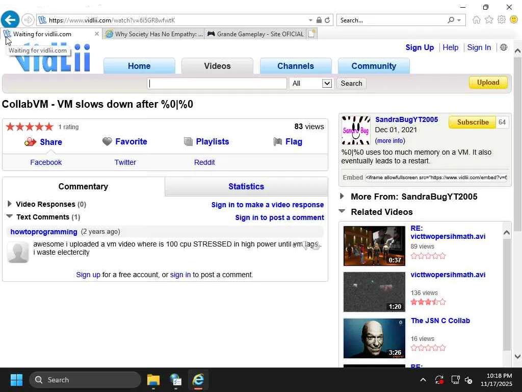
Task: Click the update sync tray icon
Action: pyautogui.click(x=439, y=380)
